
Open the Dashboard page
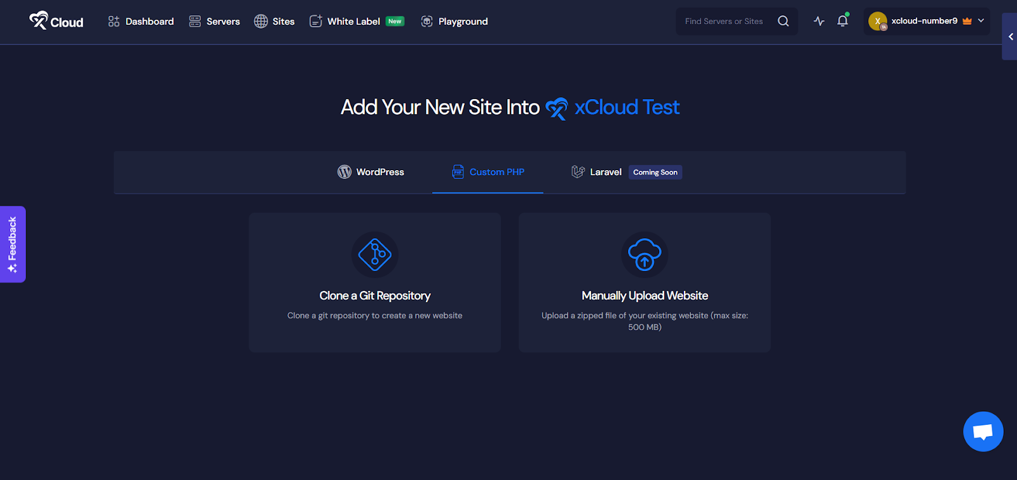[140, 22]
